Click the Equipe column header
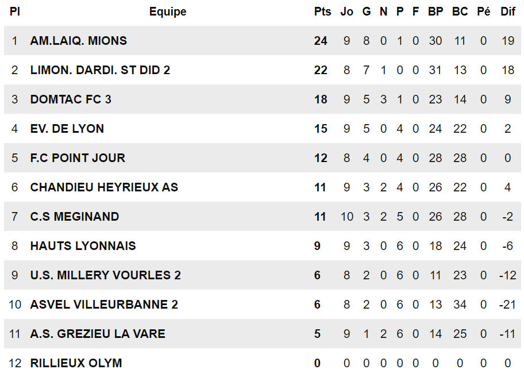This screenshot has height=377, width=524. (x=168, y=11)
